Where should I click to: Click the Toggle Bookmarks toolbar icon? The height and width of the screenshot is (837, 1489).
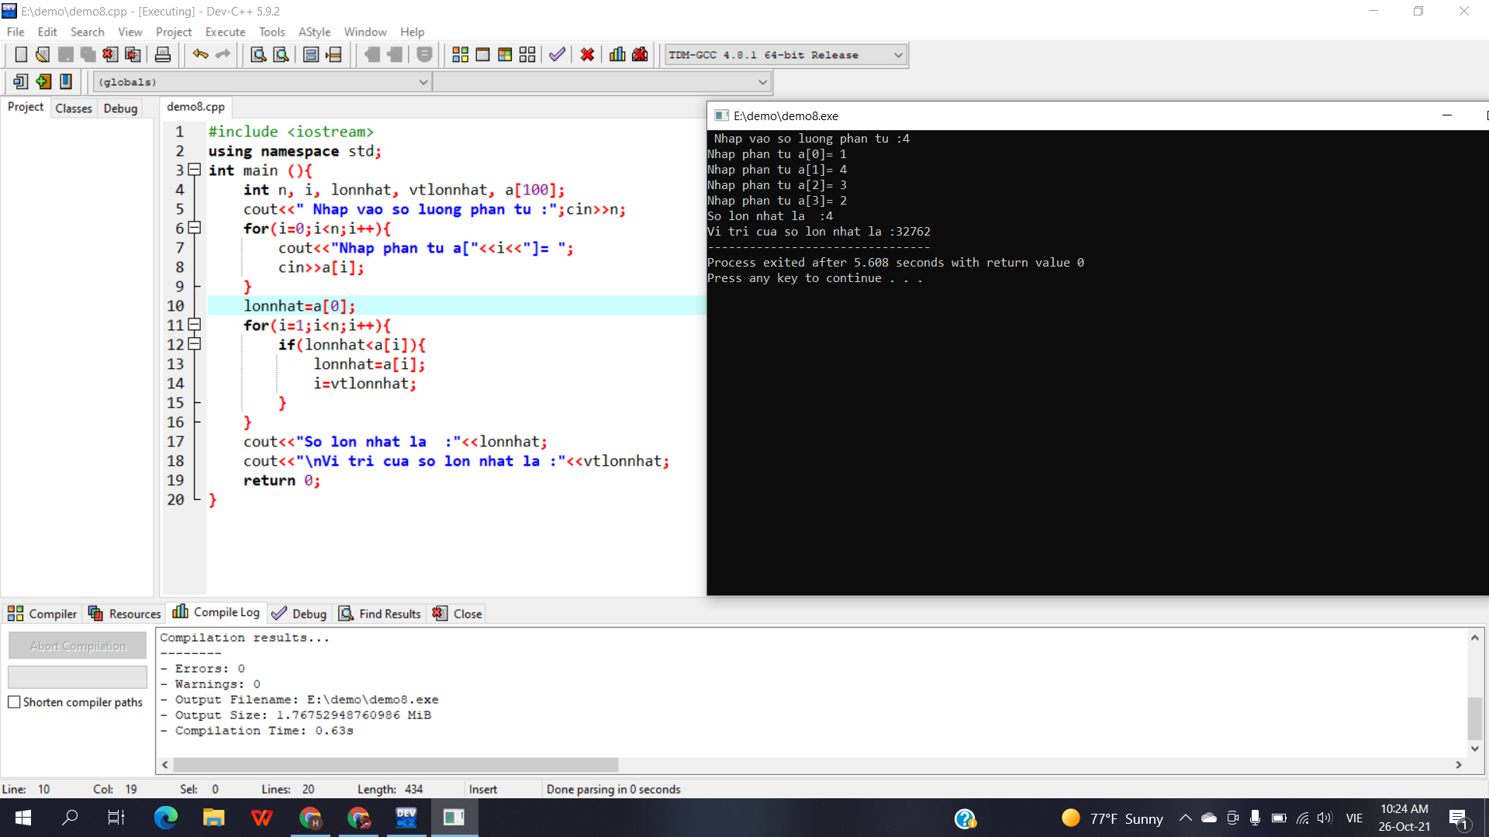click(x=43, y=81)
